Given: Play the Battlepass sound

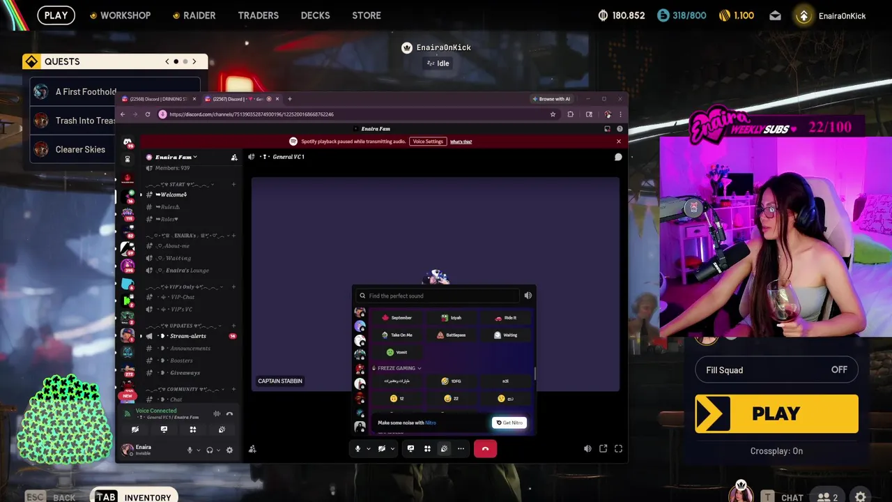Looking at the screenshot, I should (451, 335).
